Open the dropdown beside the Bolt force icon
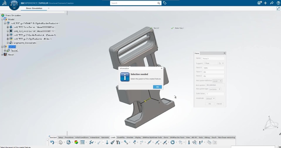Screen dimensions: 281x148 122,142
